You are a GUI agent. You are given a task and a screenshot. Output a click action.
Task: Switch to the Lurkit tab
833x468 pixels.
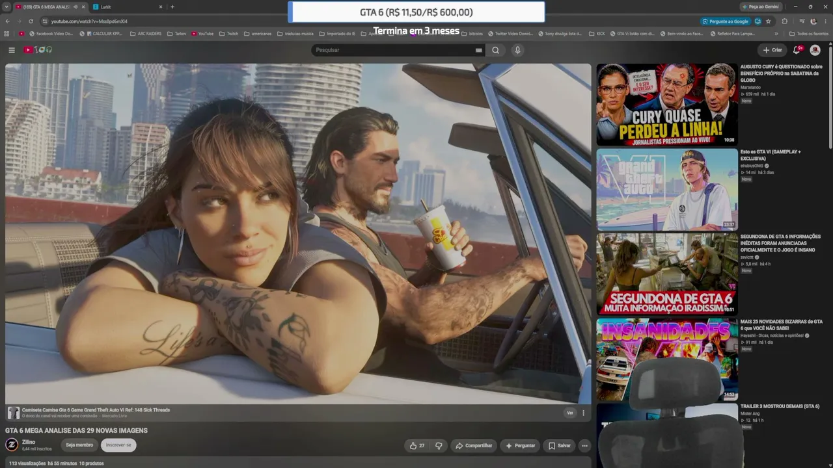coord(126,6)
